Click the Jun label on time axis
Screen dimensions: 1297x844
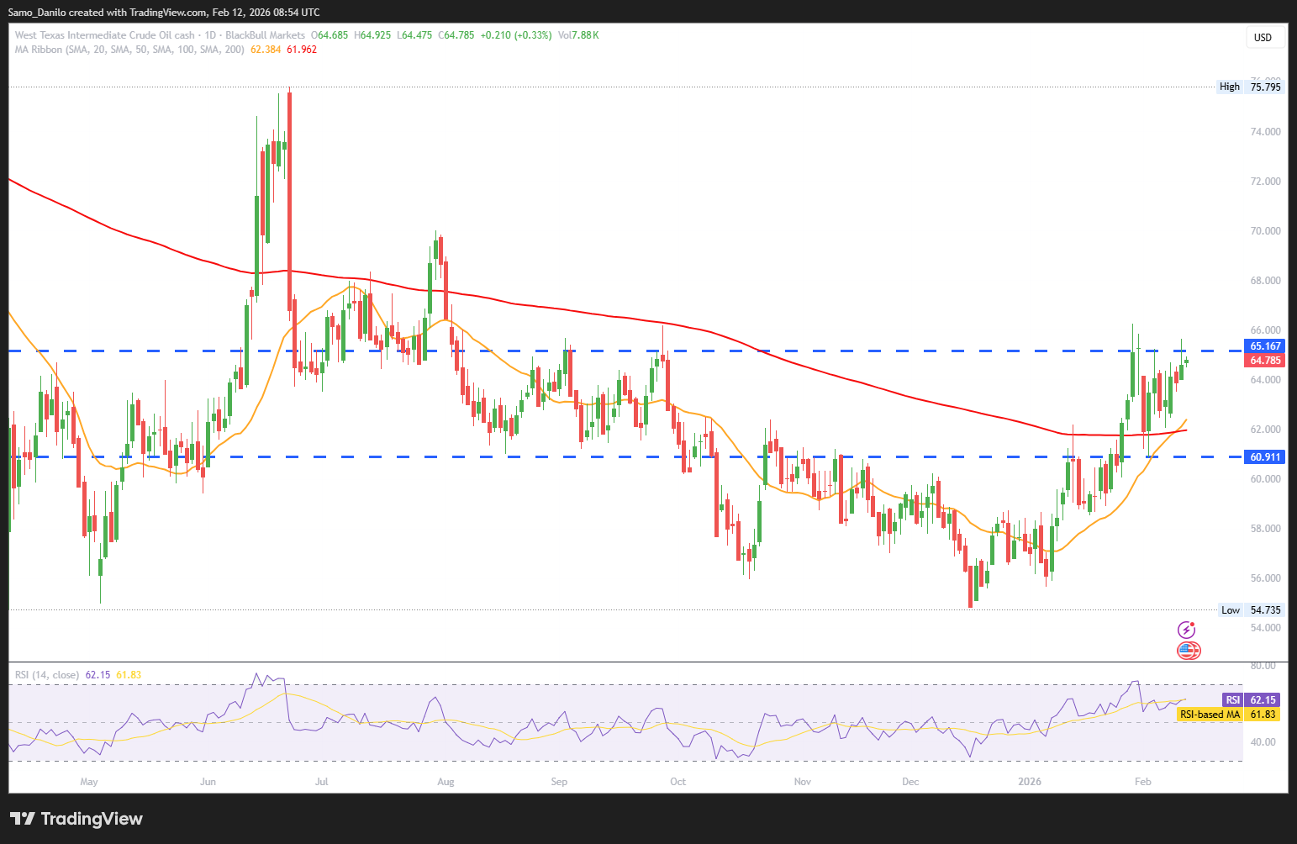(x=208, y=782)
